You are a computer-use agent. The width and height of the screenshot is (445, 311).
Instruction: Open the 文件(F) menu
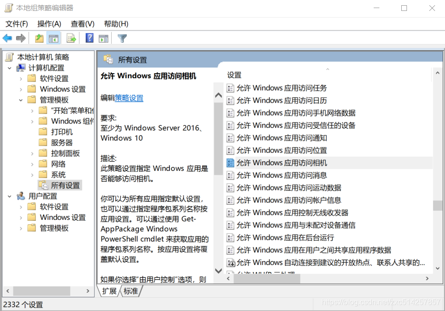(x=17, y=24)
